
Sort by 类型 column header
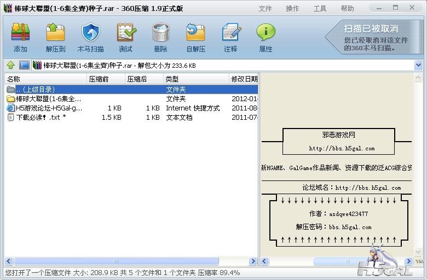pos(196,79)
